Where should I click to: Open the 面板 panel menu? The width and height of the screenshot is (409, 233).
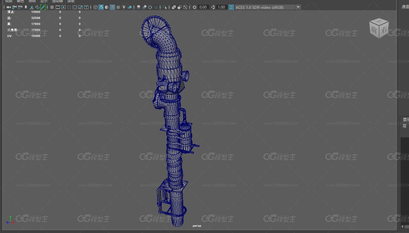(x=71, y=1)
